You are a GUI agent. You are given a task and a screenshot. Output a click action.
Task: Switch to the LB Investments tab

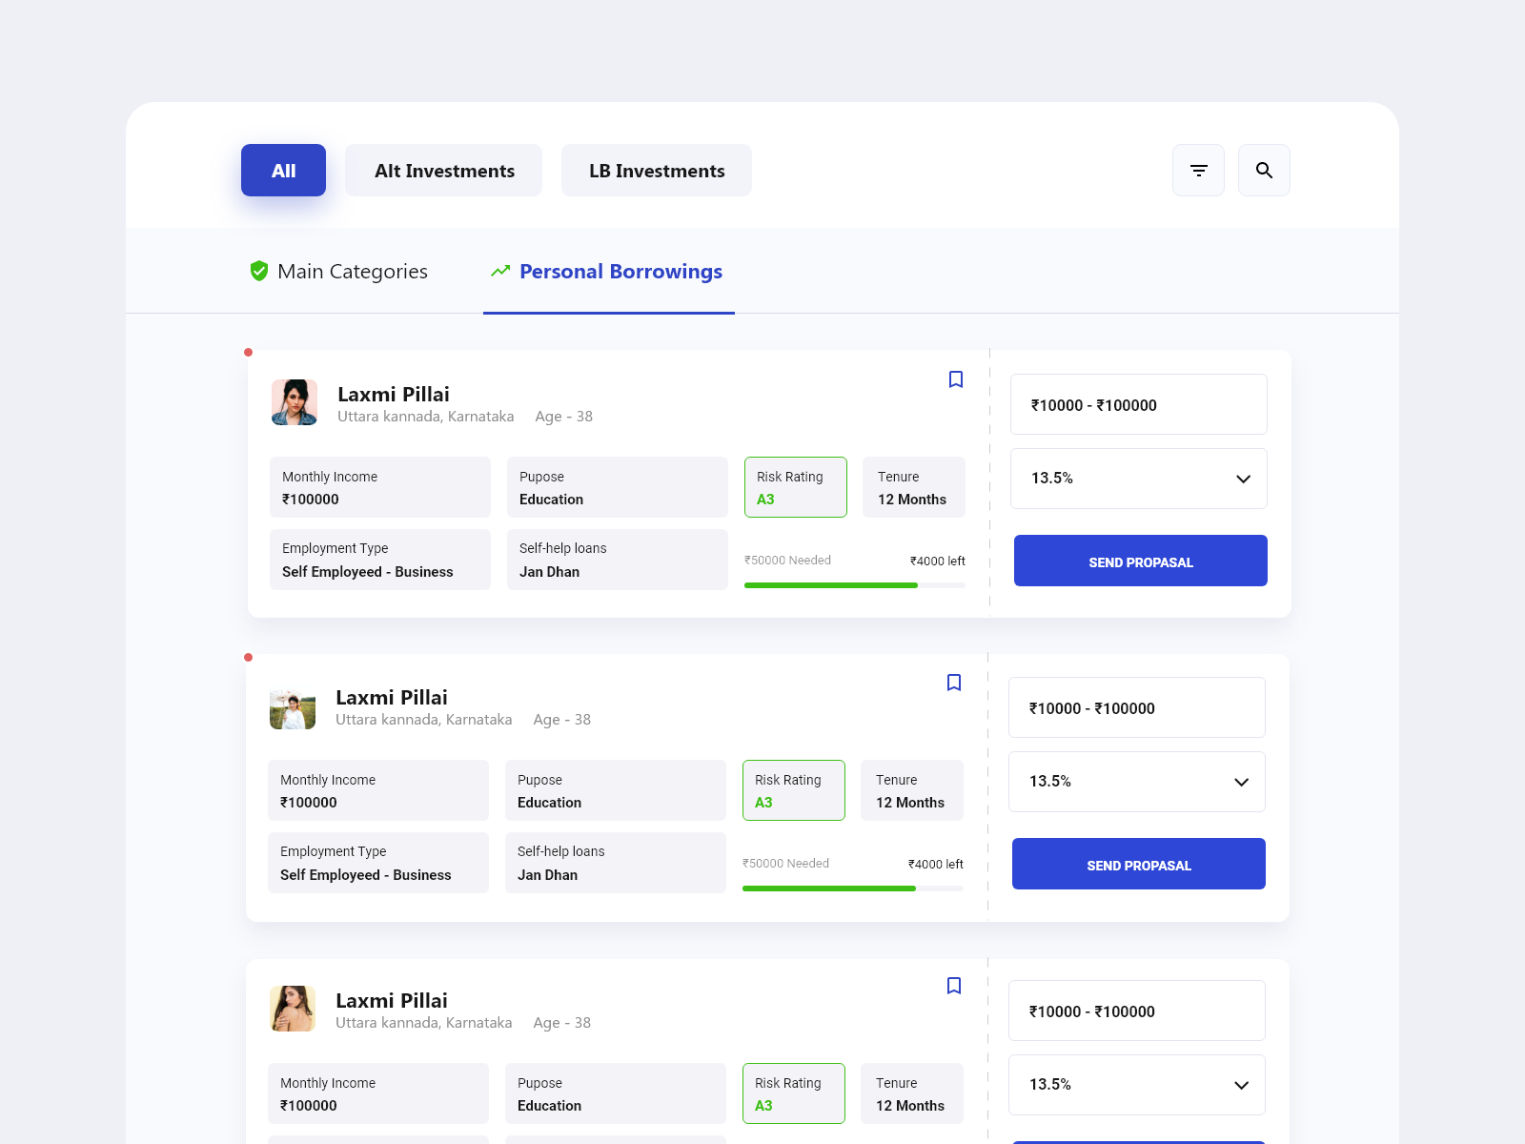tap(657, 171)
